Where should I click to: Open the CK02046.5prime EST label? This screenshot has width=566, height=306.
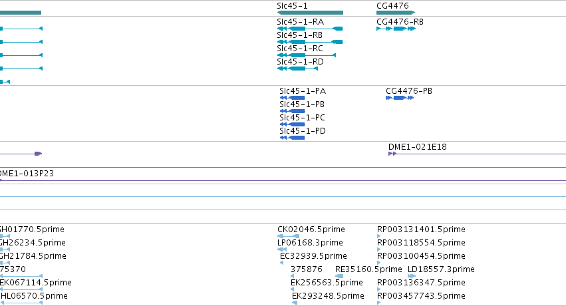click(x=311, y=230)
